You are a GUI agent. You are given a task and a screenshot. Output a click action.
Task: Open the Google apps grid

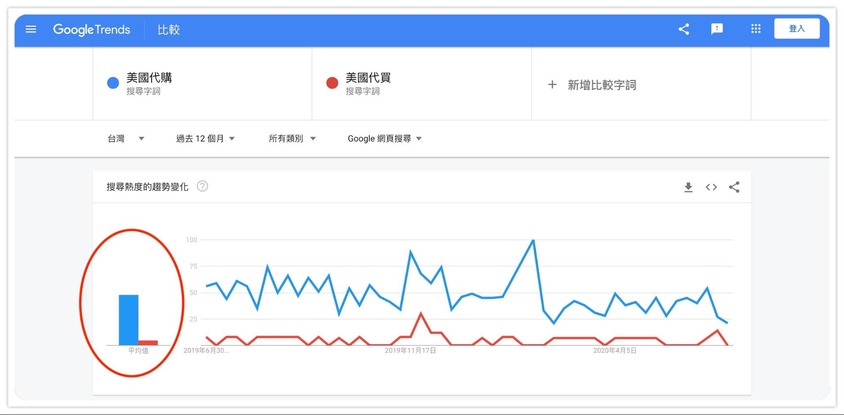[756, 29]
